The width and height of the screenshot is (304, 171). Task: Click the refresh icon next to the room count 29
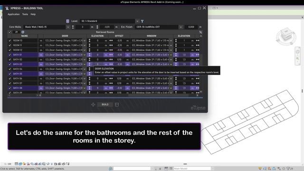click(23, 32)
